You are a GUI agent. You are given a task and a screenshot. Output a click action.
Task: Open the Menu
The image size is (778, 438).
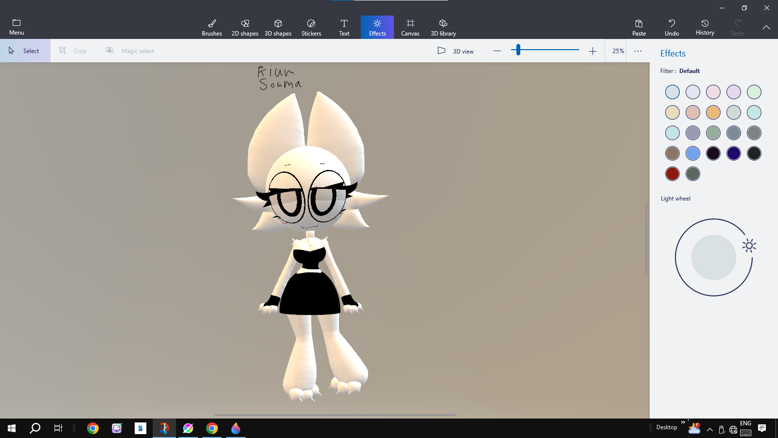pos(17,27)
